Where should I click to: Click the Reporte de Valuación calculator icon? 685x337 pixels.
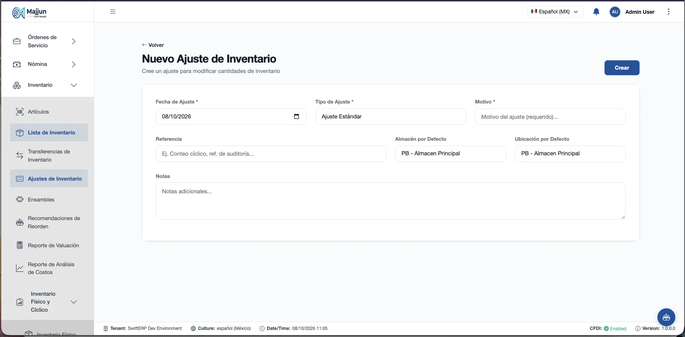[x=20, y=245]
